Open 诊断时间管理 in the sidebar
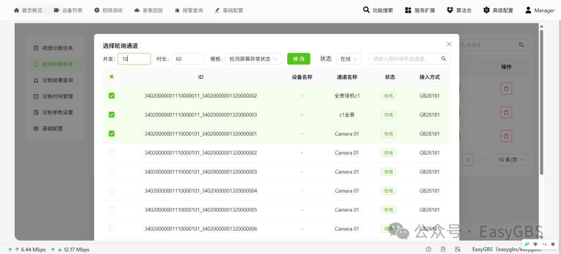The height and width of the screenshot is (254, 561). click(x=55, y=96)
